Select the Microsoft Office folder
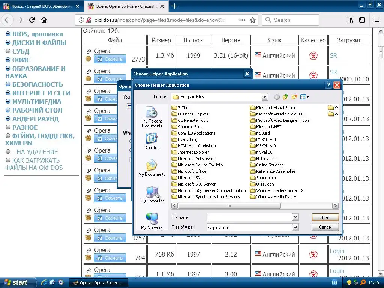The width and height of the screenshot is (384, 288). [189, 171]
